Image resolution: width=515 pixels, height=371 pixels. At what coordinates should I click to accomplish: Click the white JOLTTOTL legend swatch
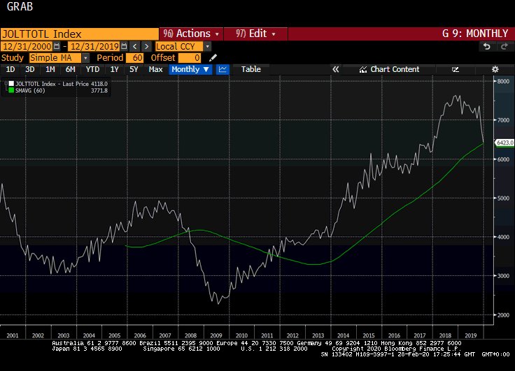click(11, 84)
